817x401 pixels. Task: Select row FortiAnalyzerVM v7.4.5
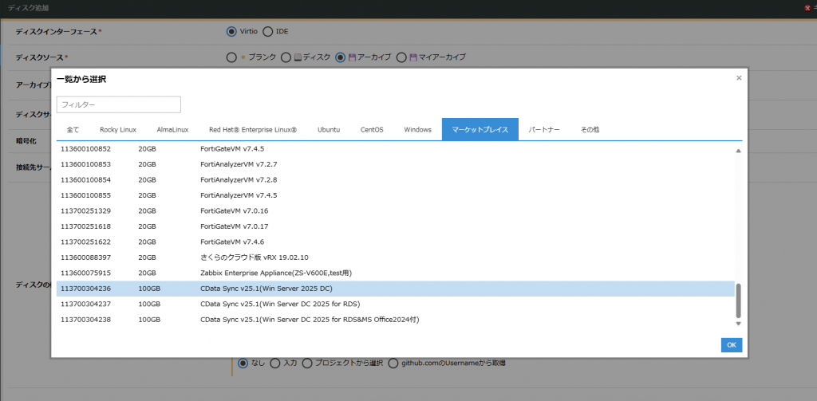[x=396, y=195]
